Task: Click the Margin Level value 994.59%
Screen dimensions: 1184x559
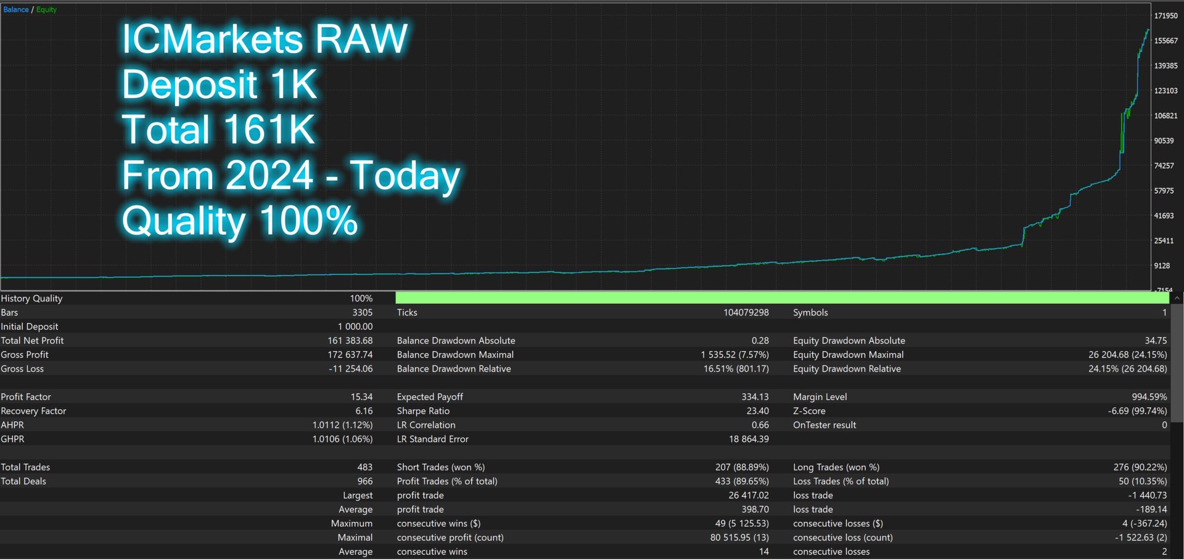Action: (1149, 397)
